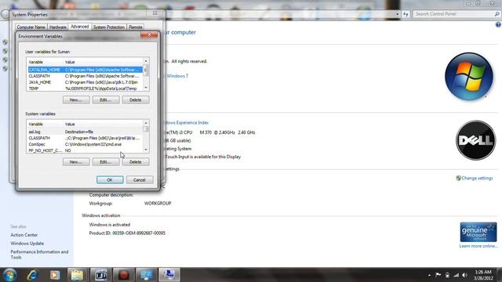The image size is (502, 282).
Task: Launch Internet Explorer from the taskbar
Action: click(x=32, y=275)
